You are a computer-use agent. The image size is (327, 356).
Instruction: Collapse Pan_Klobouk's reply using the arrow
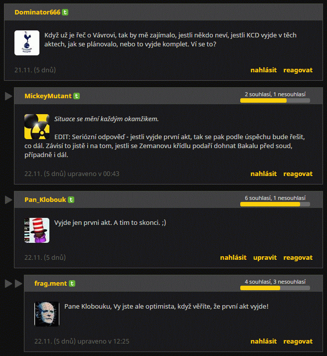(8, 200)
